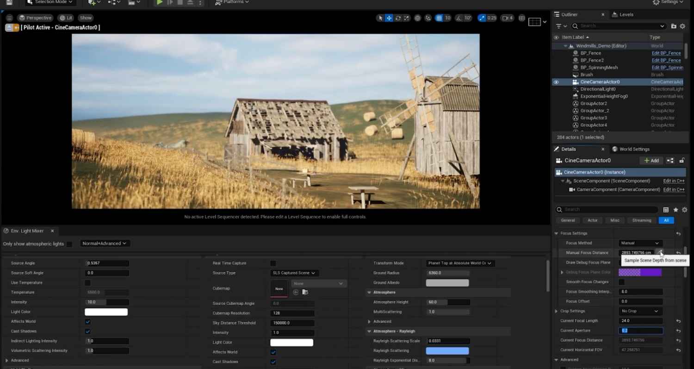Click the Edit BP_Fence2 link
This screenshot has width=694, height=369.
[x=666, y=60]
